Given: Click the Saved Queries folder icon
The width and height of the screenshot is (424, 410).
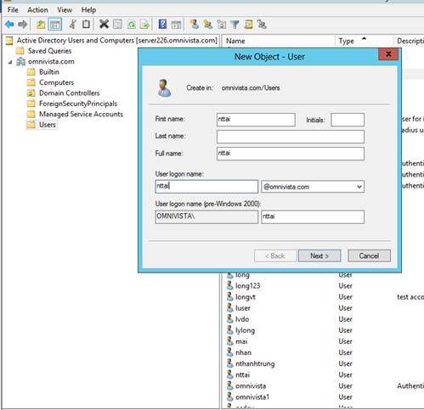Looking at the screenshot, I should (20, 51).
